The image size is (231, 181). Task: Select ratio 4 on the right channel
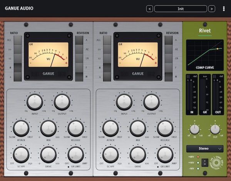[x=107, y=77]
